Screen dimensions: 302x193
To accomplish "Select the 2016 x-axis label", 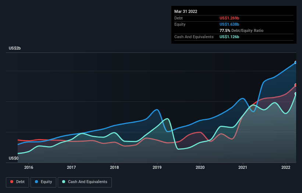I will (29, 167).
